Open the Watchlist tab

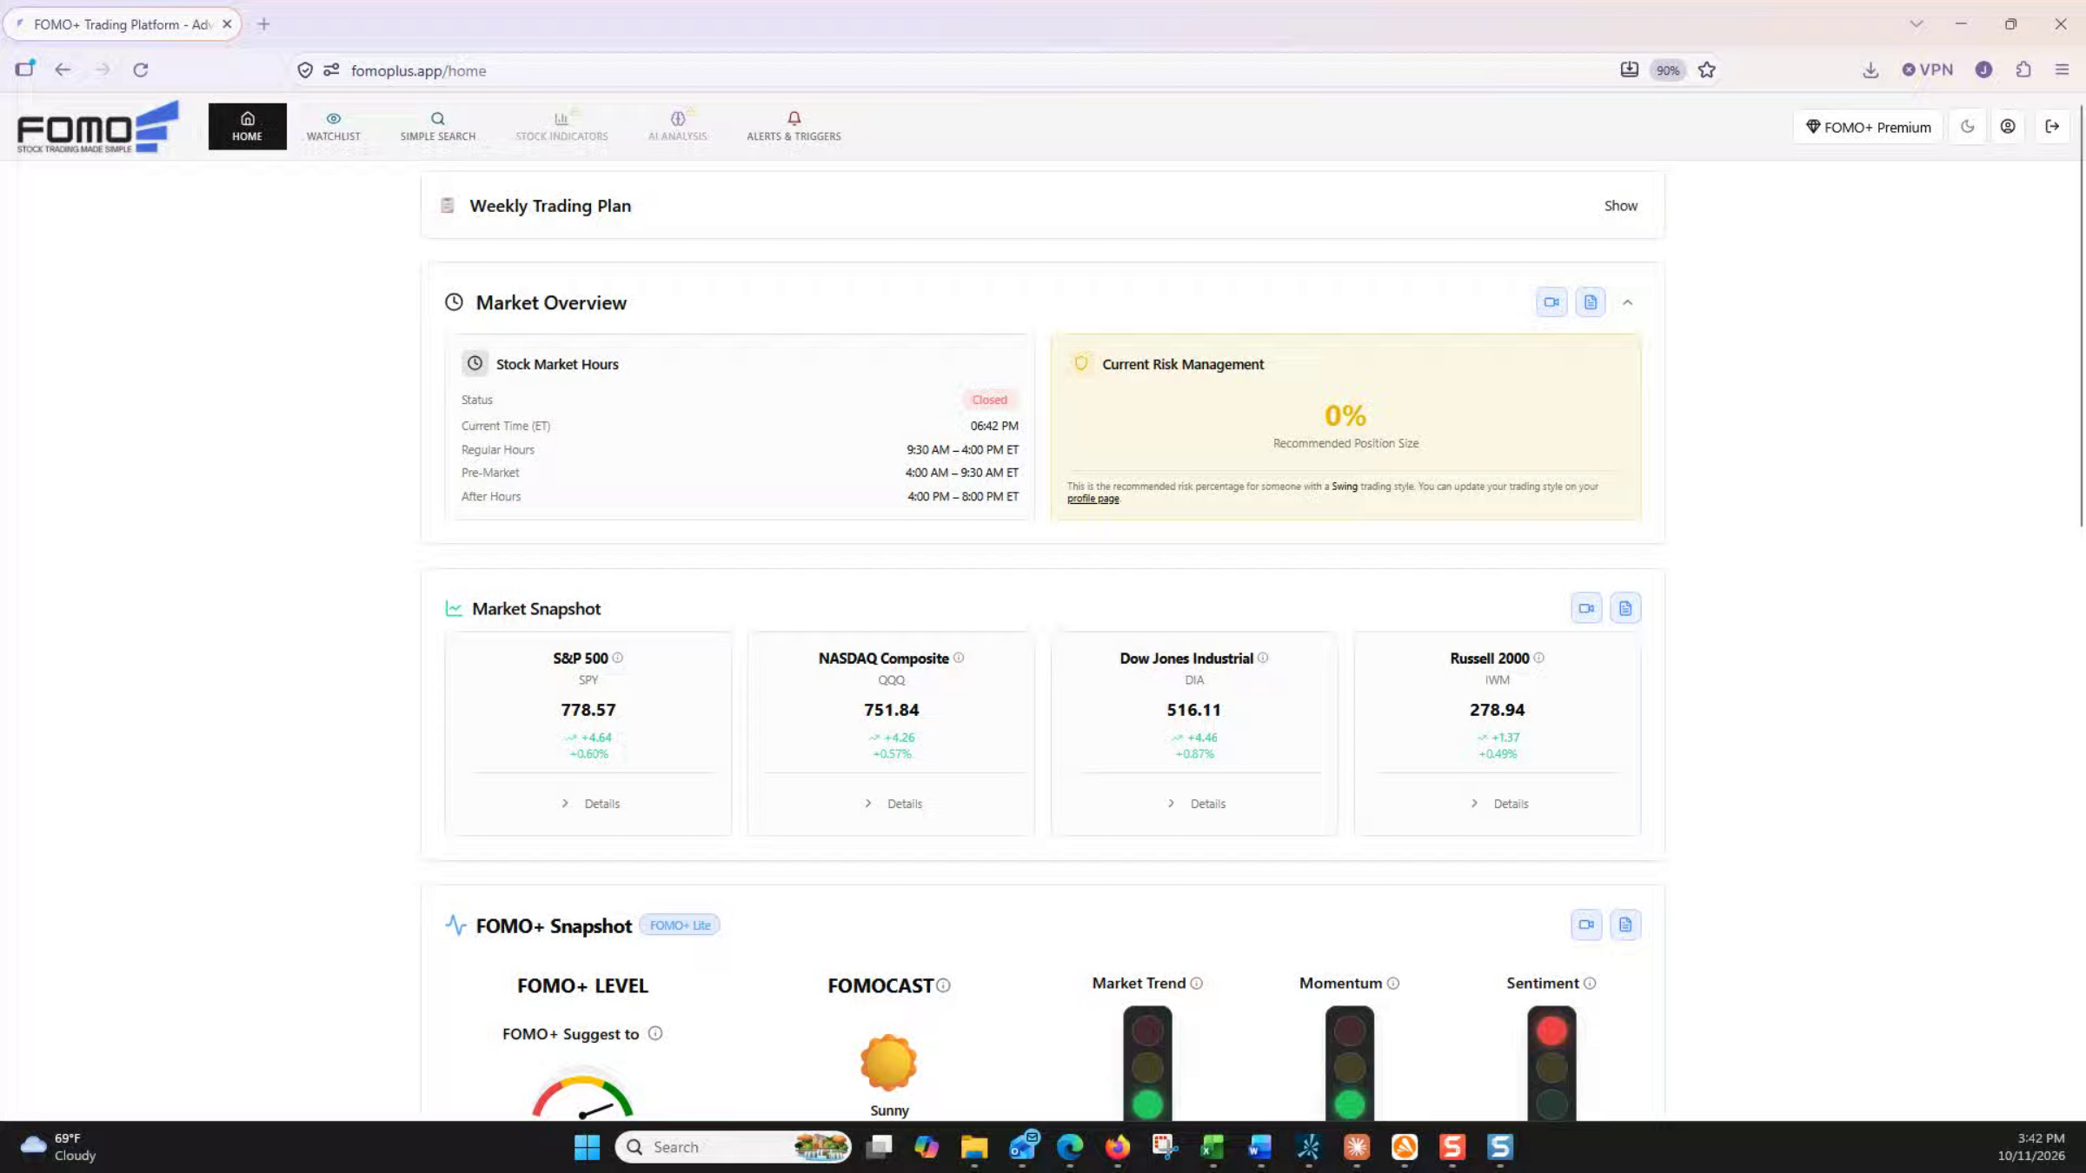point(333,126)
